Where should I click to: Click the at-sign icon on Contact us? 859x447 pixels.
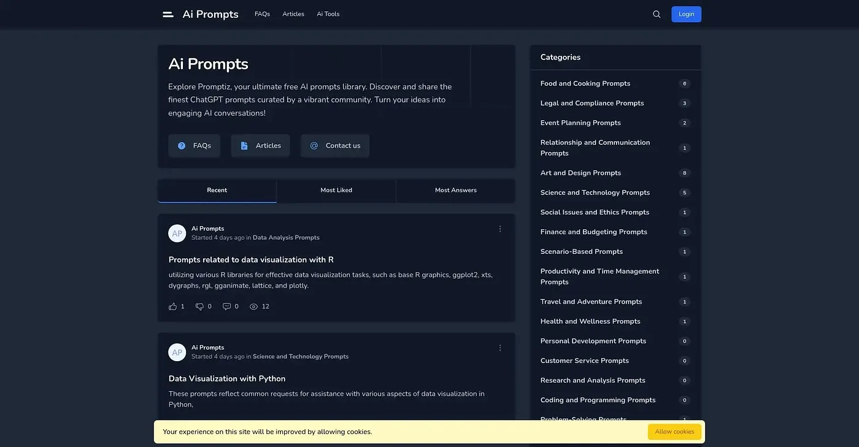tap(314, 146)
